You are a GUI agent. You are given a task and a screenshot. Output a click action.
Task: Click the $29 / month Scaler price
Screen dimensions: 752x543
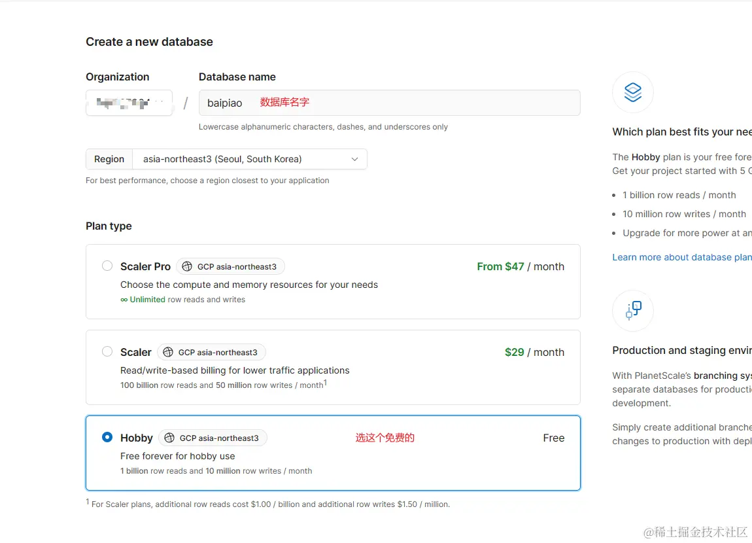click(x=534, y=352)
